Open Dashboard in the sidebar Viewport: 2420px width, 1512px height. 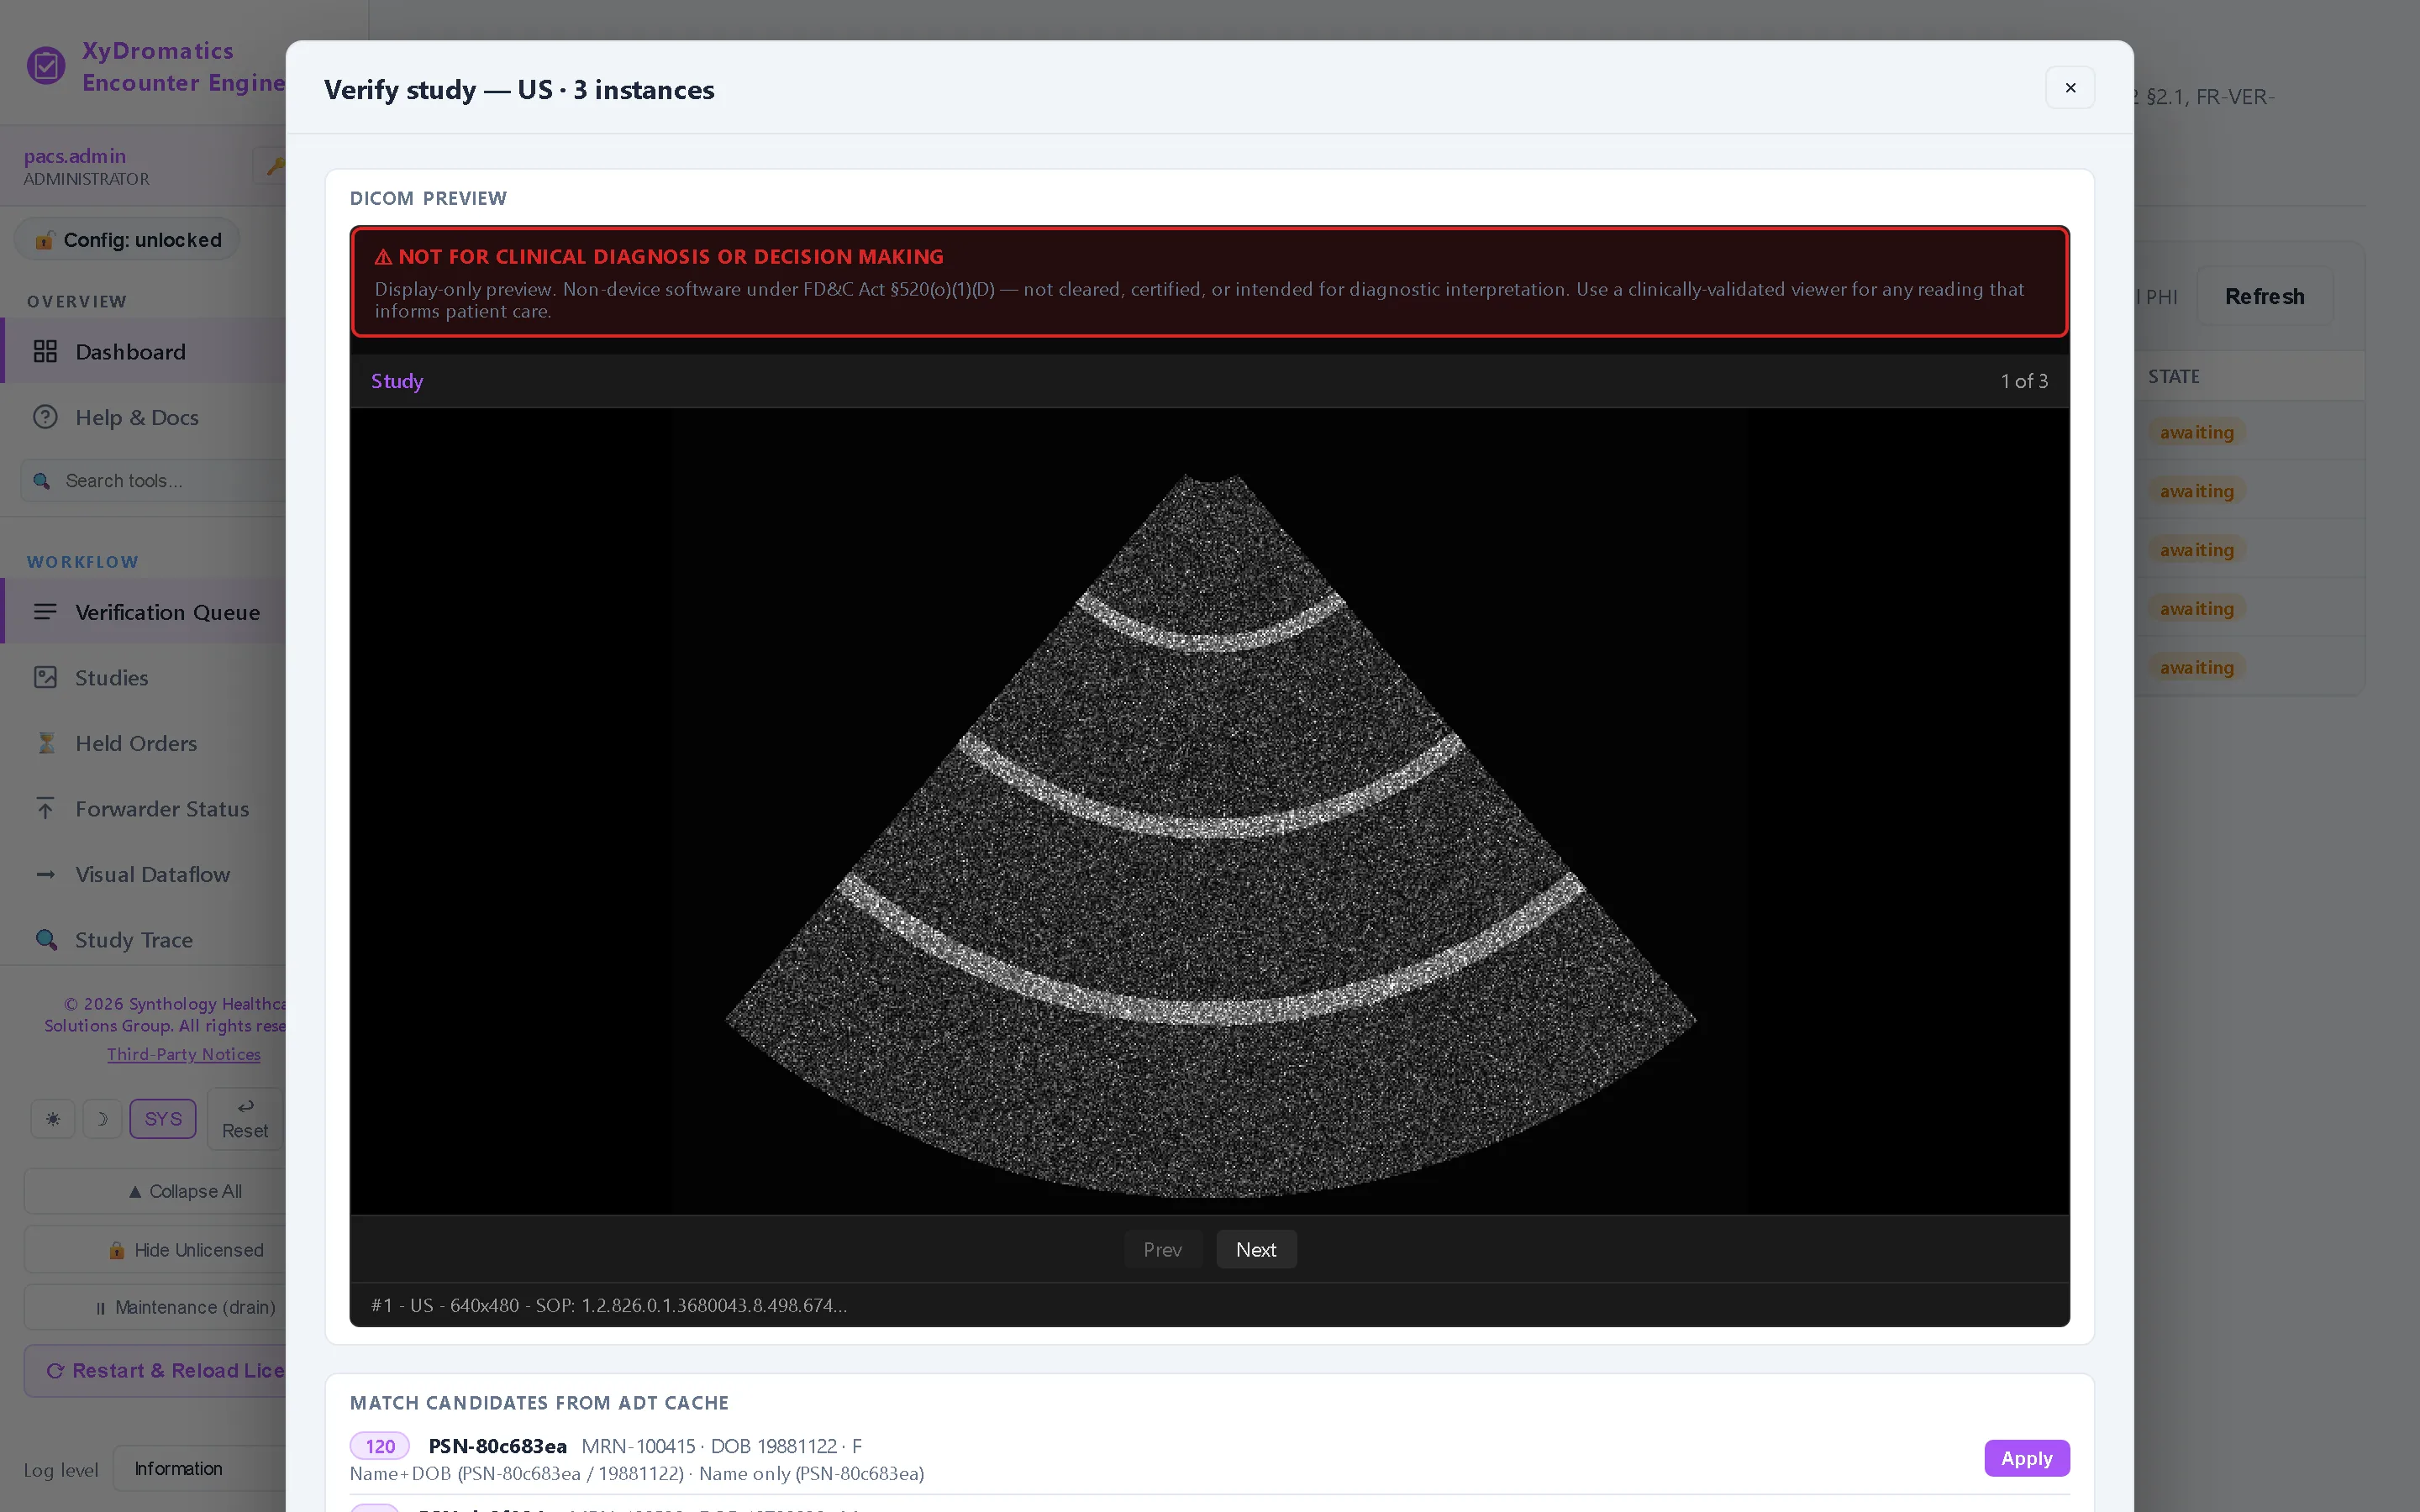(143, 351)
